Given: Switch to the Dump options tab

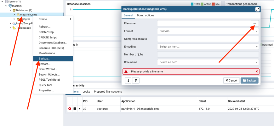Looking at the screenshot, I should [x=146, y=15].
